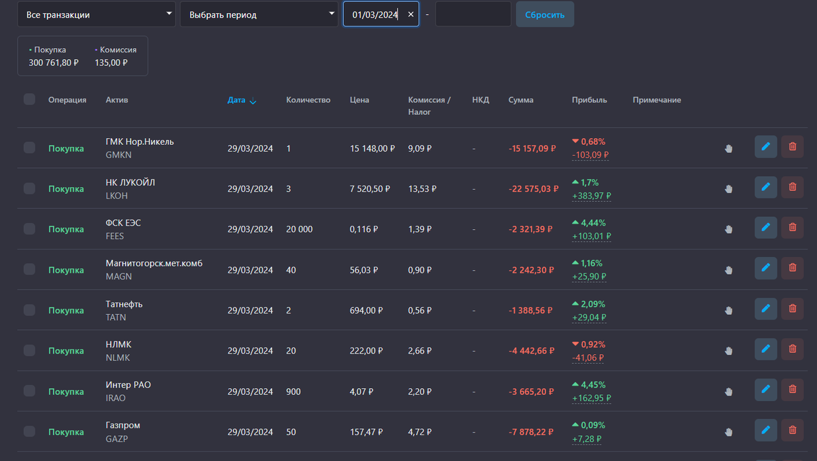Click the +383,97 ₽ profit value
The width and height of the screenshot is (817, 461).
point(592,196)
